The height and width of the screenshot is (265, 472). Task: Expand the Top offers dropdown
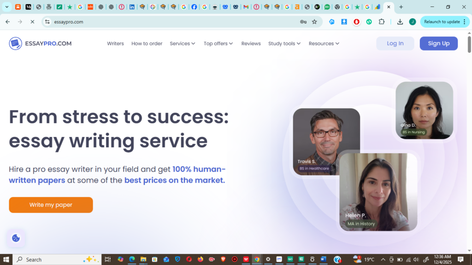218,44
